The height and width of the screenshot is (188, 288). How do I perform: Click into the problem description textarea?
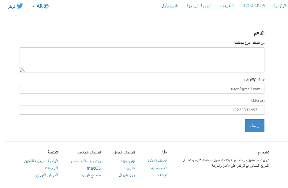point(142,60)
